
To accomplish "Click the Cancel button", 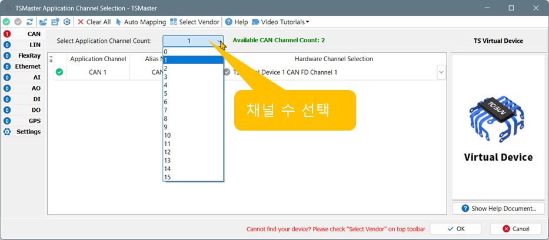I will (515, 229).
